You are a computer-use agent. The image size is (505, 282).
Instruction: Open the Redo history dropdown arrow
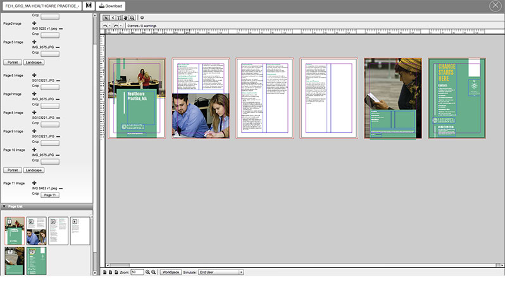pyautogui.click(x=121, y=26)
